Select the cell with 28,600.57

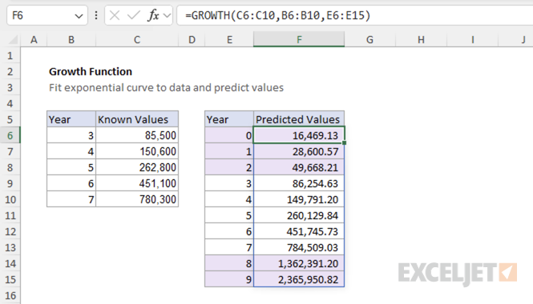pos(299,151)
